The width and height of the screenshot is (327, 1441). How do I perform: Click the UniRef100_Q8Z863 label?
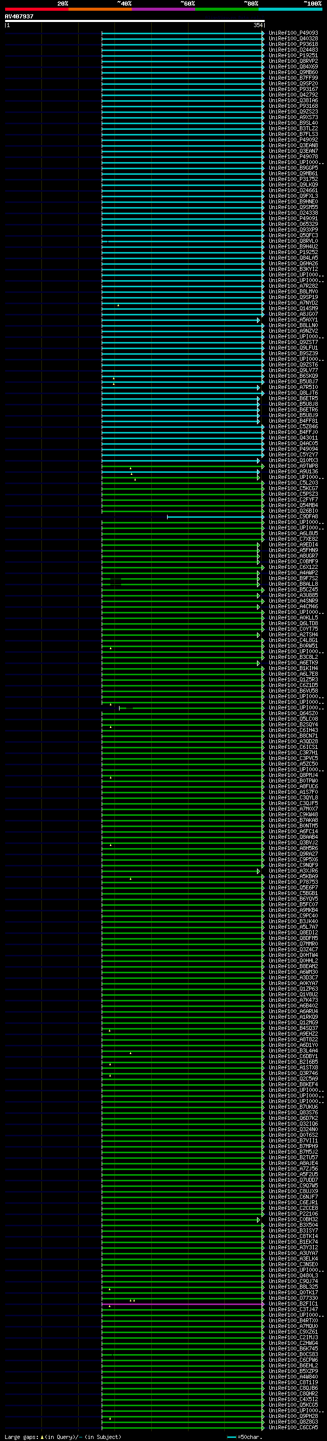click(293, 1422)
